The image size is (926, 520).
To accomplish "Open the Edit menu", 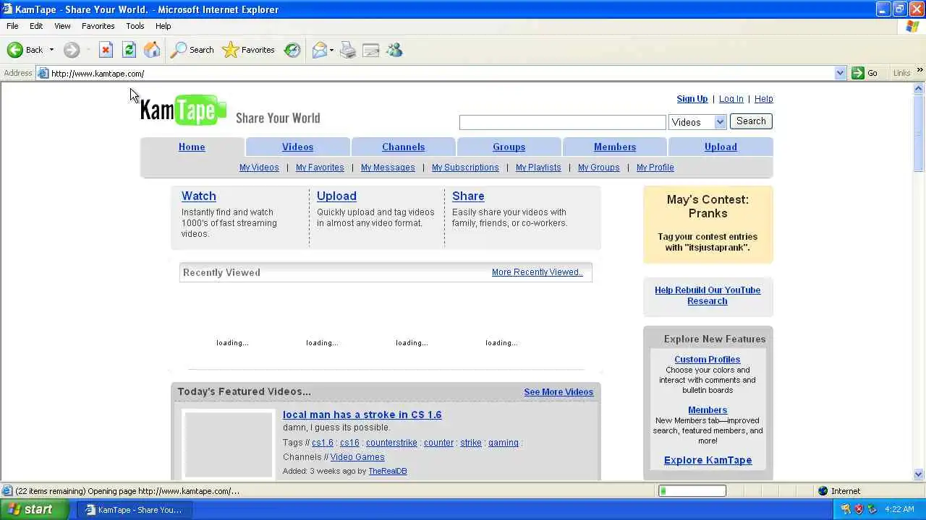I will [36, 26].
